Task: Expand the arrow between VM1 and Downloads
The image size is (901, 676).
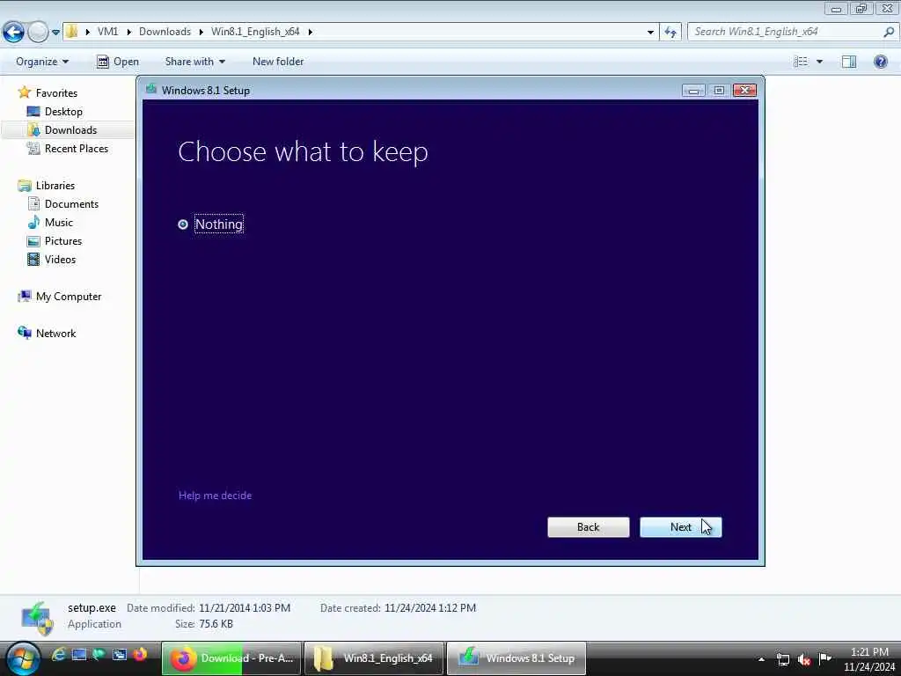Action: coord(128,32)
